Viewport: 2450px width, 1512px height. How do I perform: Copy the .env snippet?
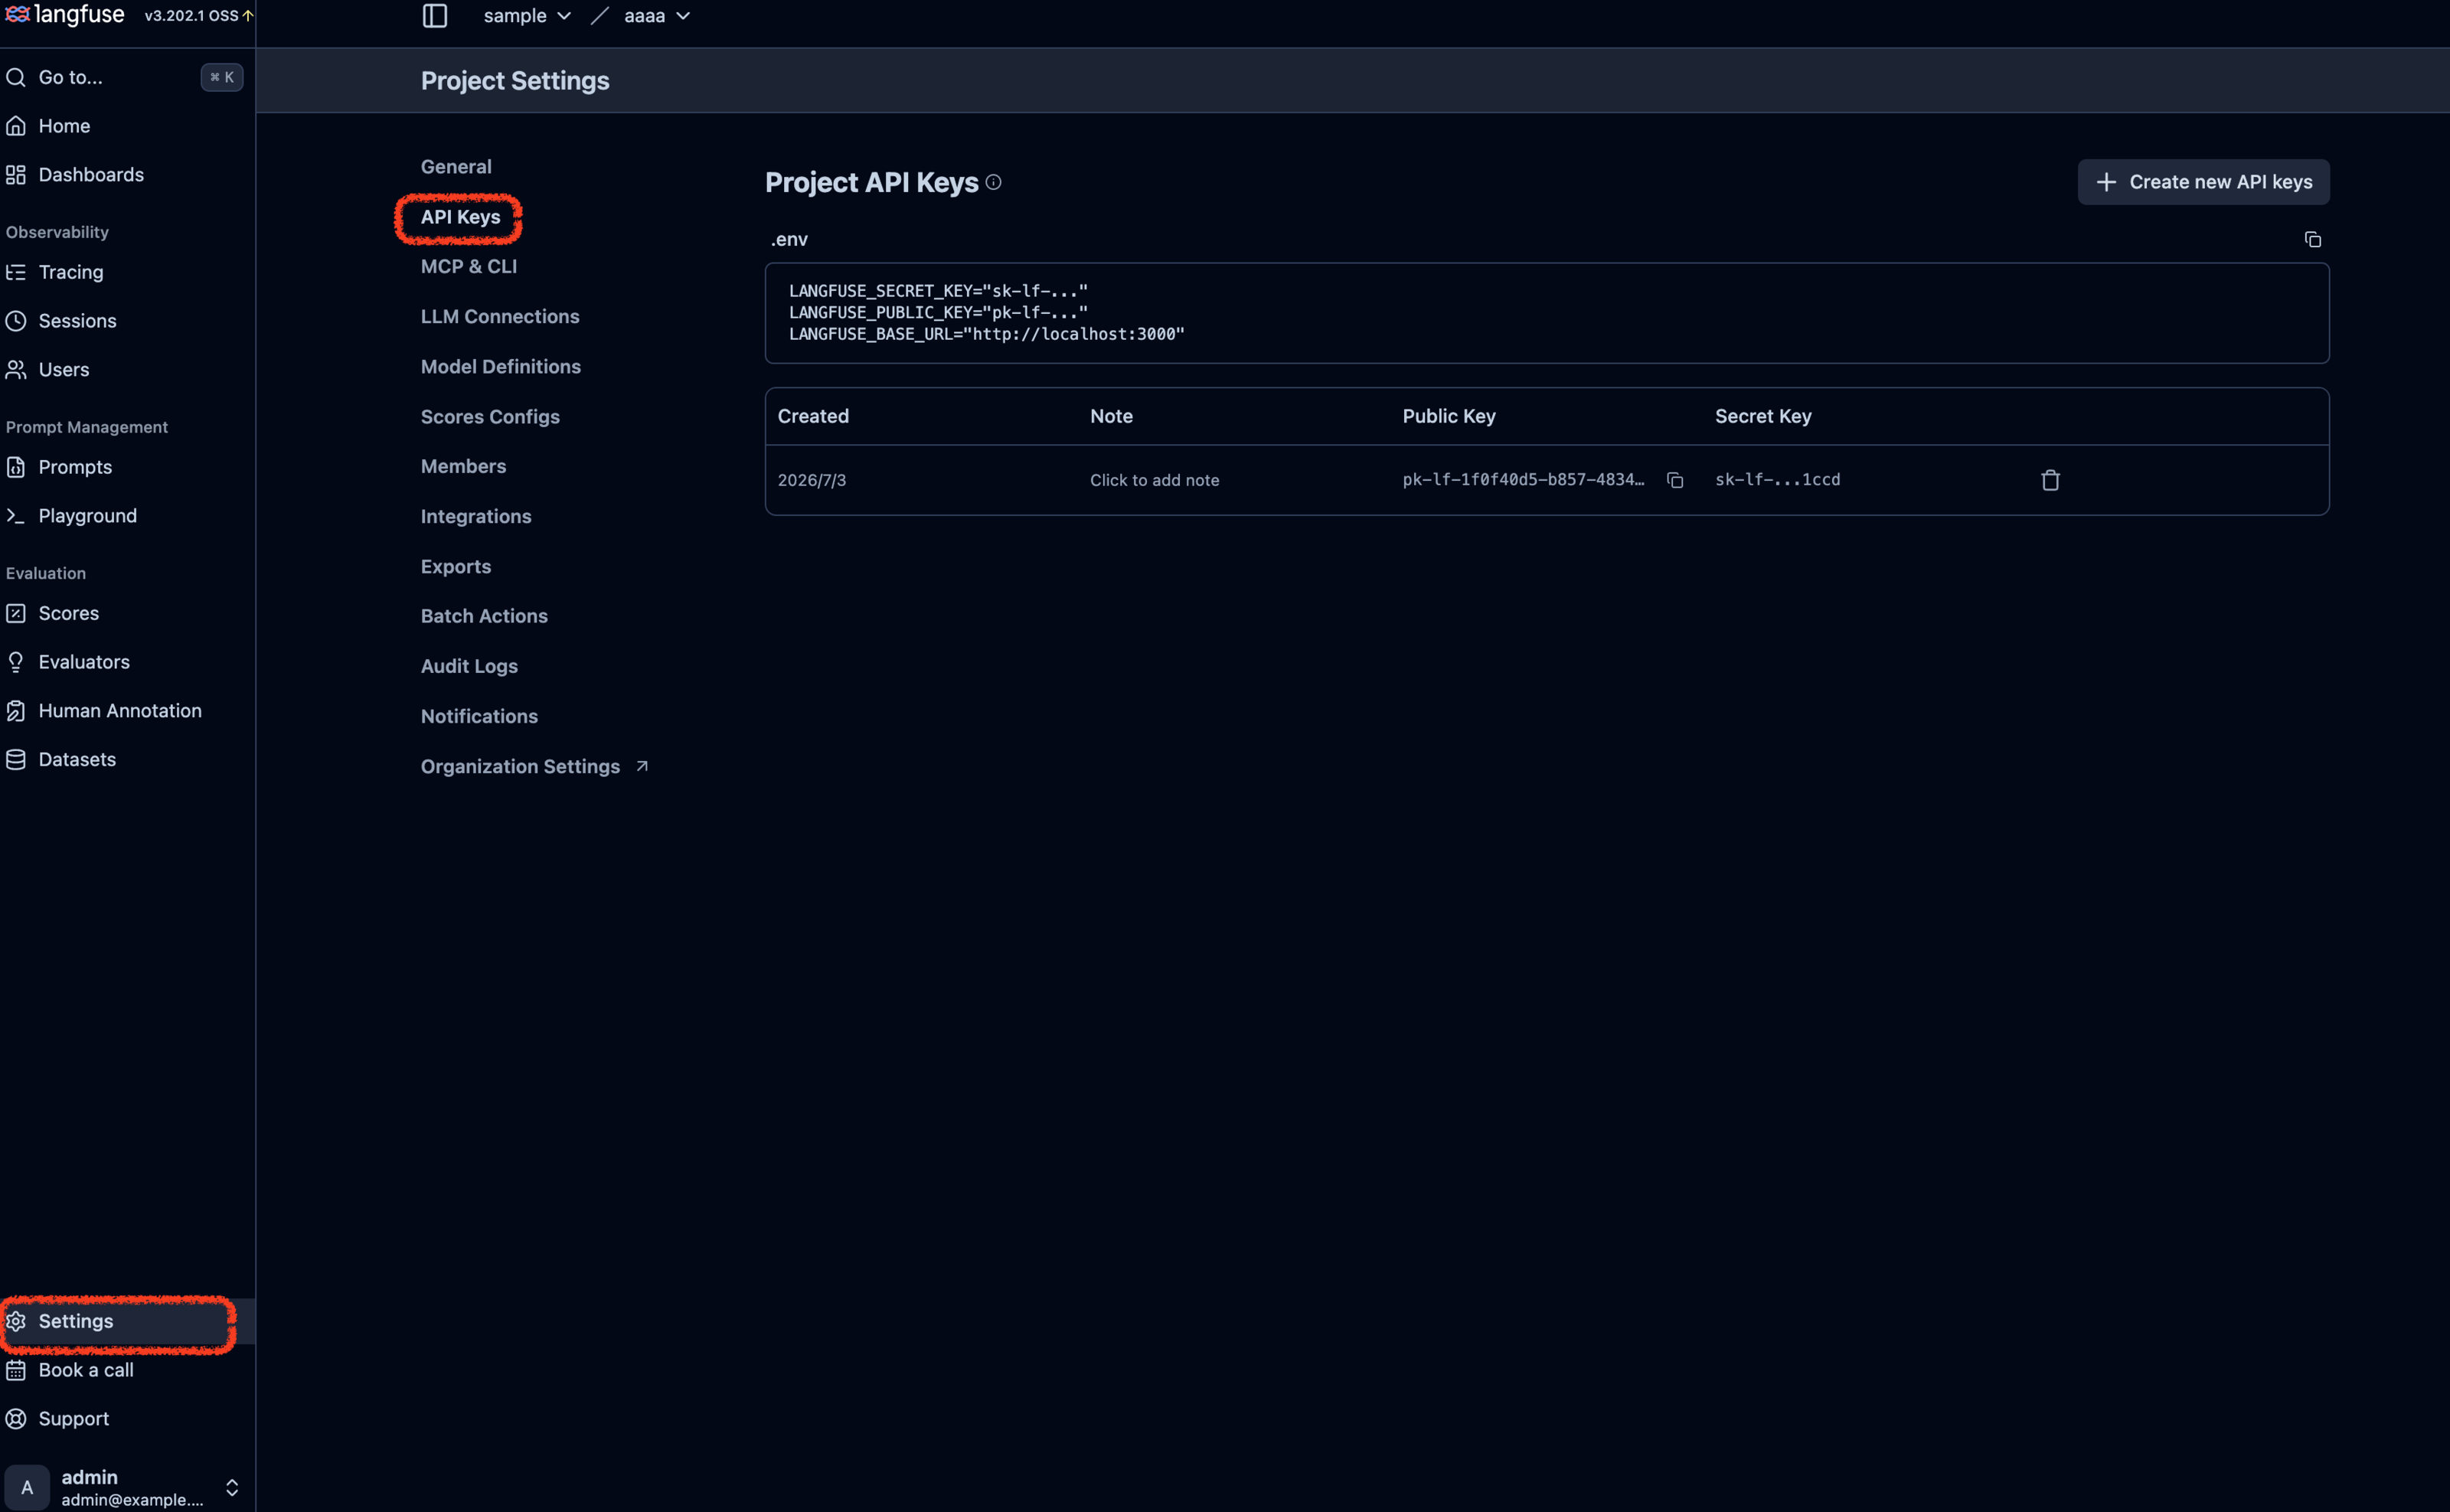pos(2312,240)
